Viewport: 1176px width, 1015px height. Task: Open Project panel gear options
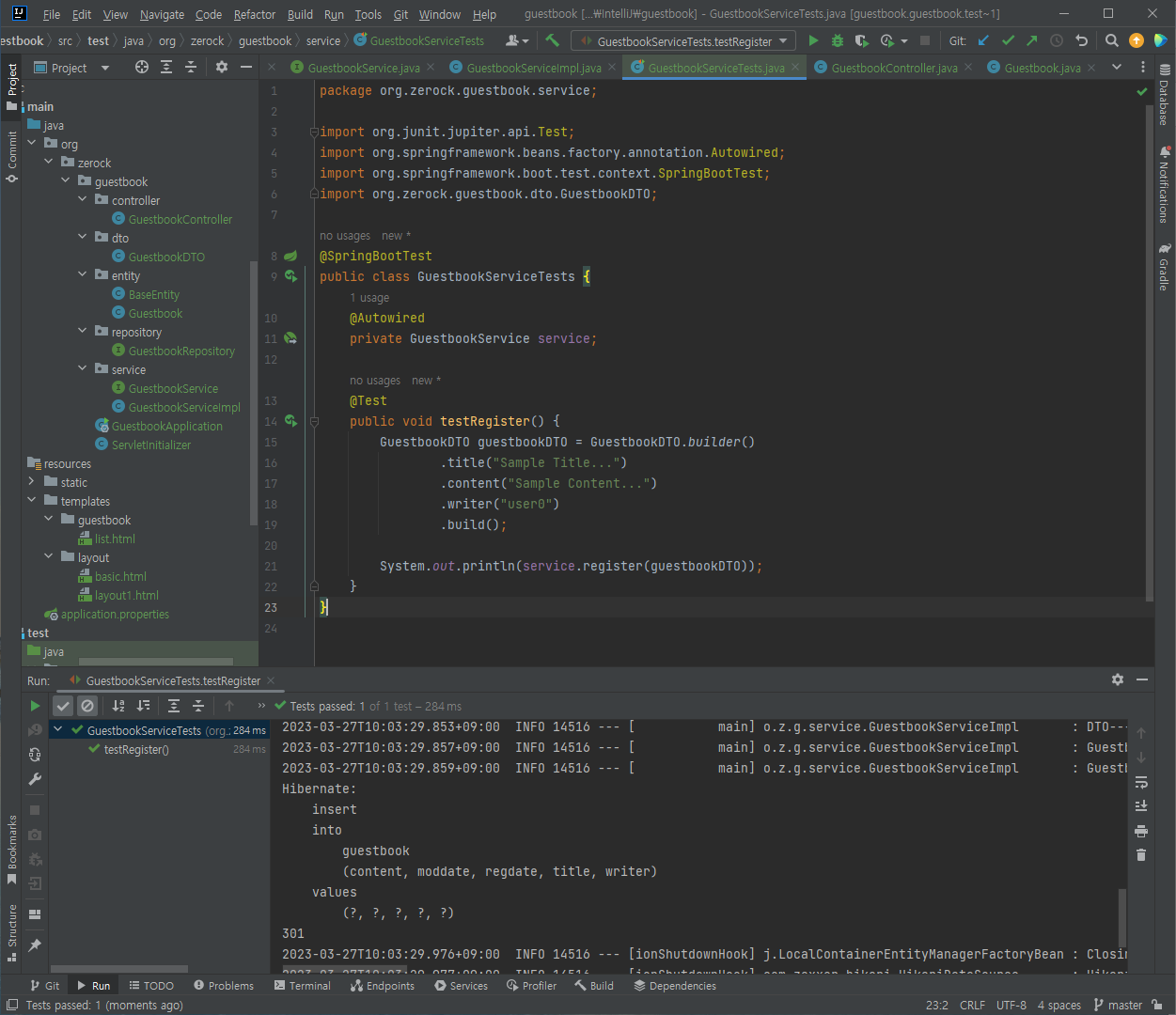pos(222,67)
